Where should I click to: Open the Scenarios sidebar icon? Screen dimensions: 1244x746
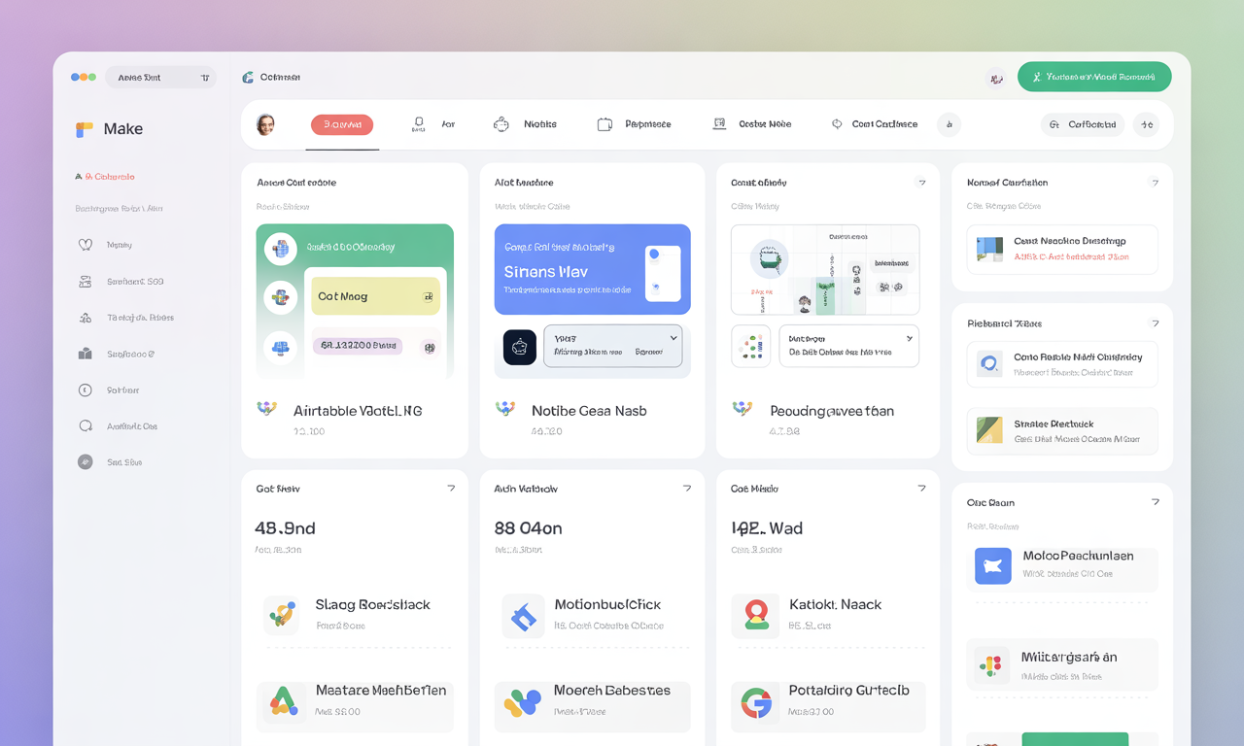click(x=87, y=281)
